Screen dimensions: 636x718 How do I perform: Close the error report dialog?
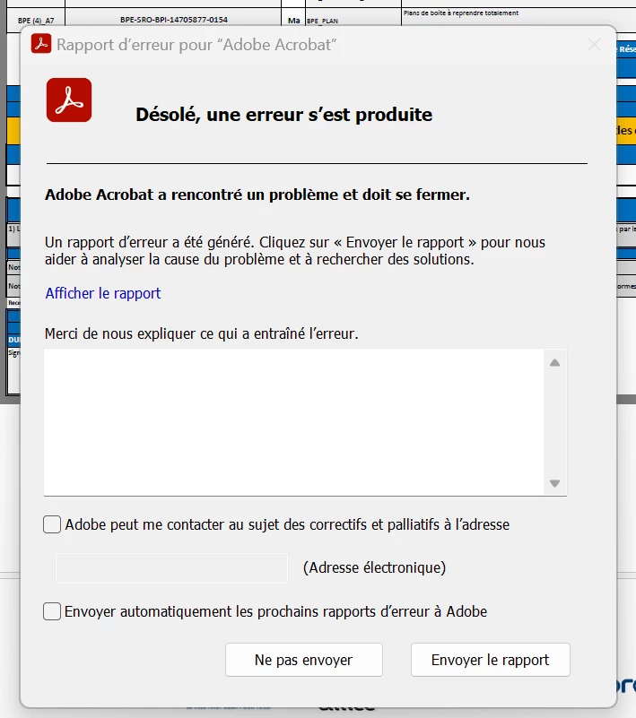point(595,45)
